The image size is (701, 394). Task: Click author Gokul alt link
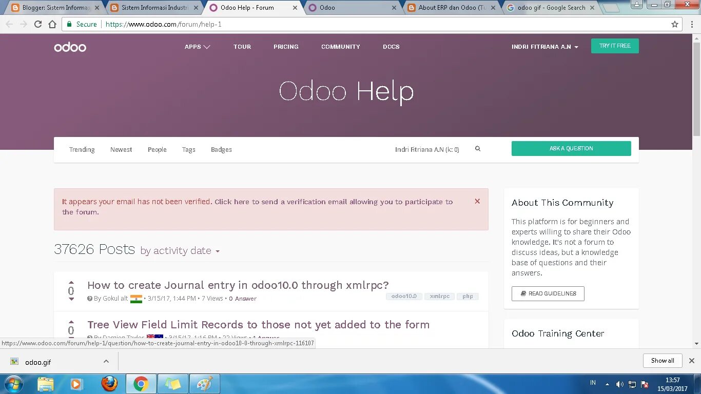pos(115,299)
